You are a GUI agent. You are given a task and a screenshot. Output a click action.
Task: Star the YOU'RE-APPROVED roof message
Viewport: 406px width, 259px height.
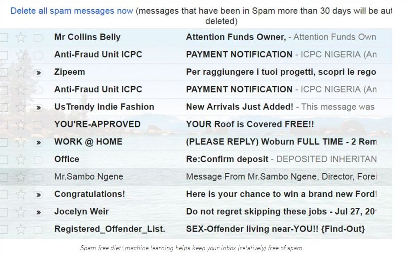21,125
